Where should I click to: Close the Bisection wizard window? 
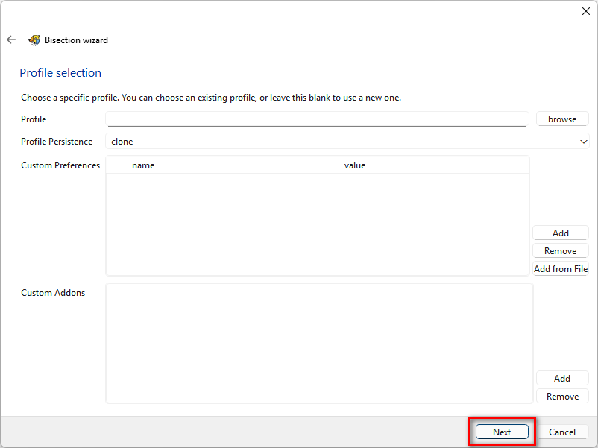point(585,11)
